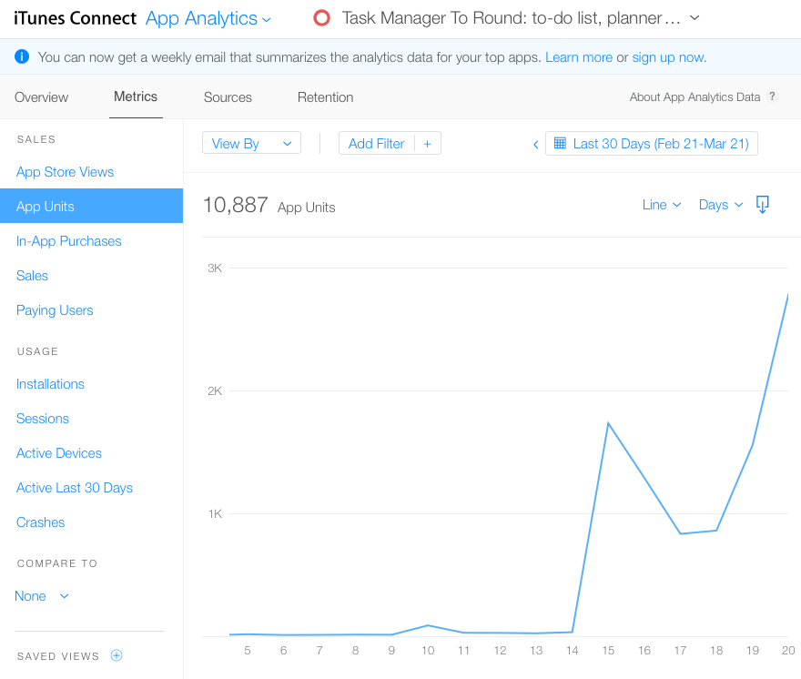This screenshot has width=801, height=679.
Task: Select Installations metric
Action: [x=50, y=384]
